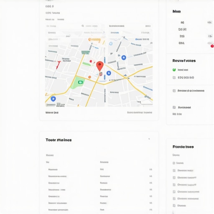
Task: Tick the second checkbox in the Ftende bises list
Action: point(174,171)
